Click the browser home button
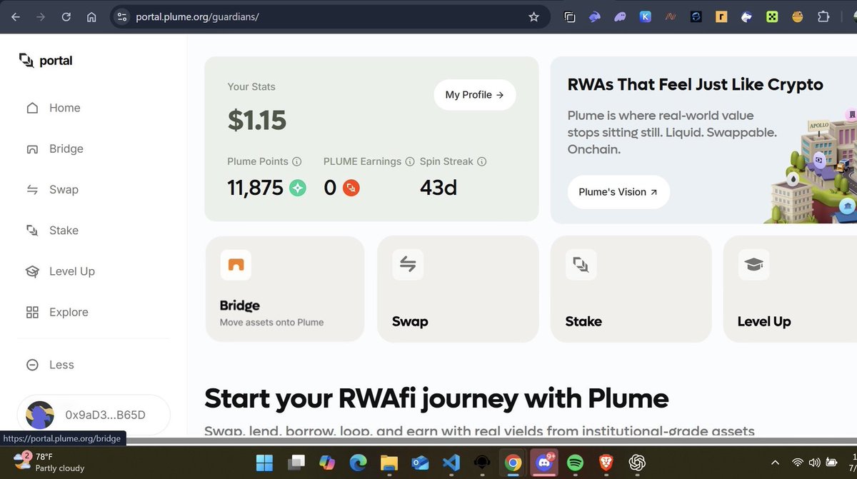This screenshot has height=479, width=857. (91, 17)
